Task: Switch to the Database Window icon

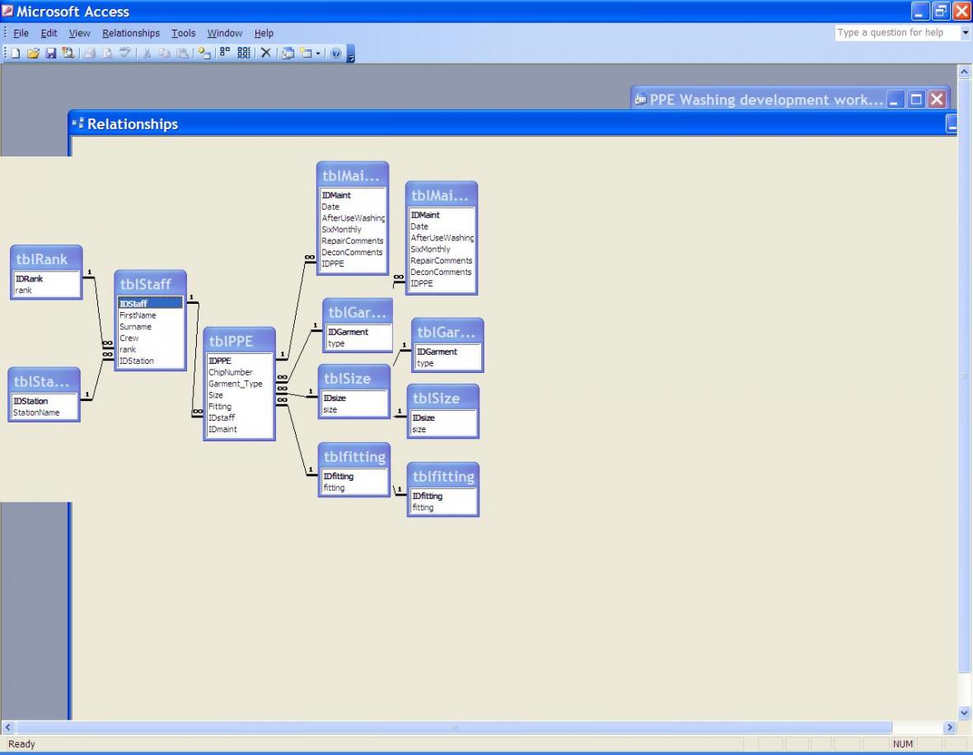Action: [288, 53]
